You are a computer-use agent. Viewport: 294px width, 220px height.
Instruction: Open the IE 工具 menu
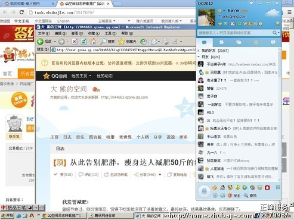coord(110,33)
